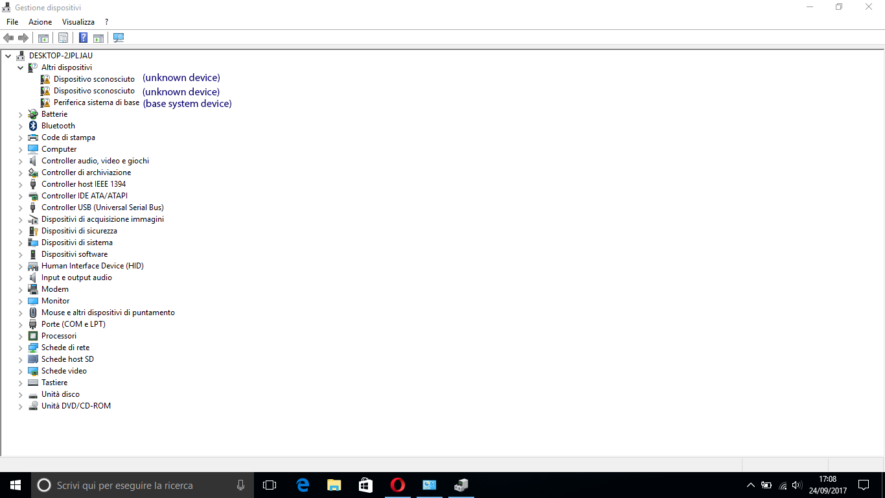Click the Back navigation arrow in the toolbar
Viewport: 885px width, 498px height.
pyautogui.click(x=8, y=38)
